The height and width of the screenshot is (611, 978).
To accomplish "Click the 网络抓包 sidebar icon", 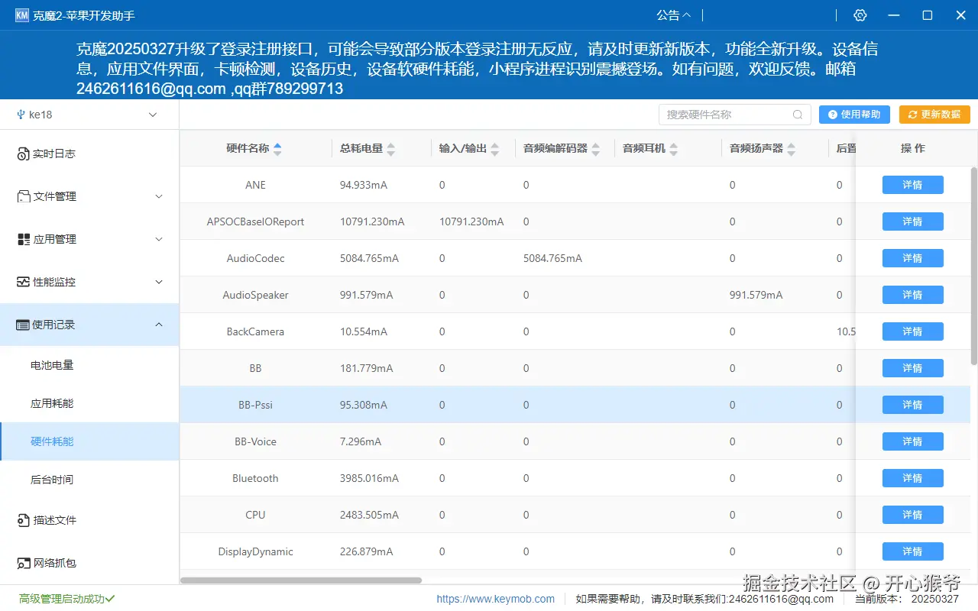I will [23, 563].
